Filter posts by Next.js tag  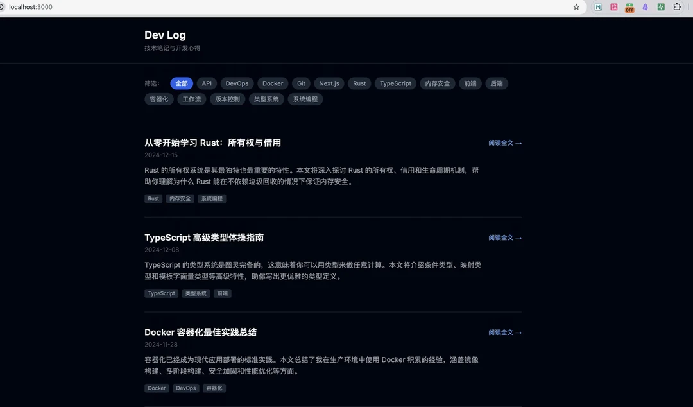(x=329, y=83)
